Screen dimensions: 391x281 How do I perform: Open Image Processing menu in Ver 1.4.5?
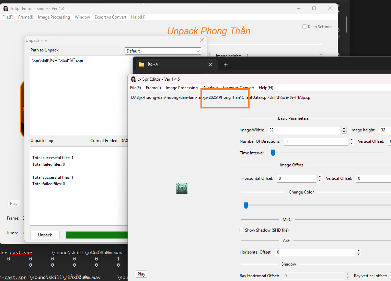182,88
